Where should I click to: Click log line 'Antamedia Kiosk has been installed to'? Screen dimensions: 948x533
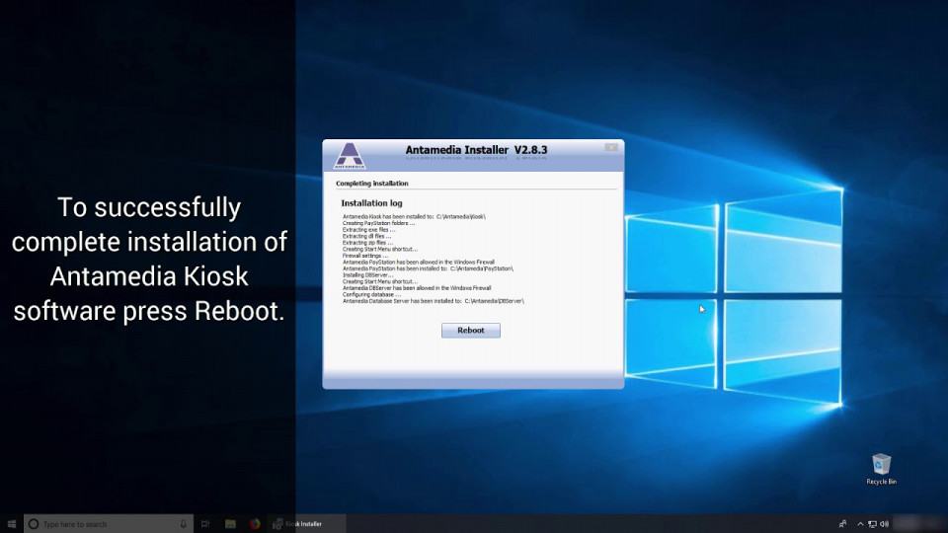(x=414, y=216)
